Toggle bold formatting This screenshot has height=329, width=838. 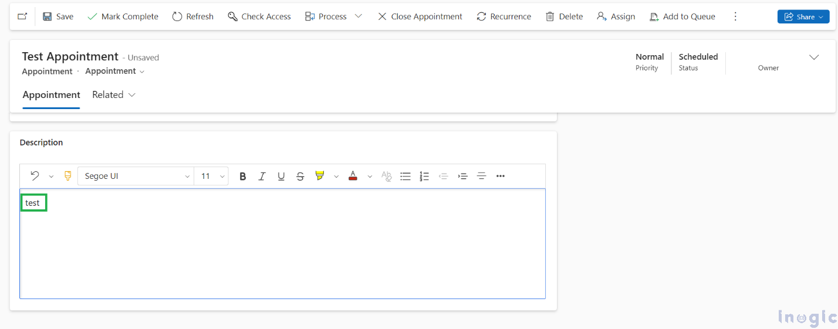pos(243,176)
